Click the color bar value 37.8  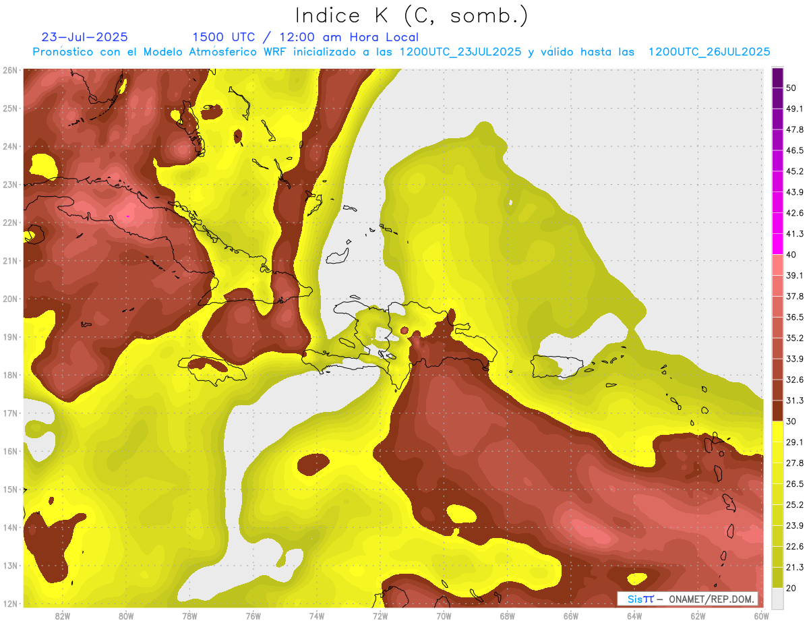[795, 296]
